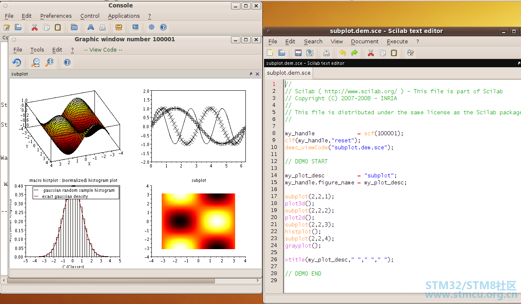The image size is (521, 304).
Task: Click Save As icon in text editor
Action: (x=310, y=53)
